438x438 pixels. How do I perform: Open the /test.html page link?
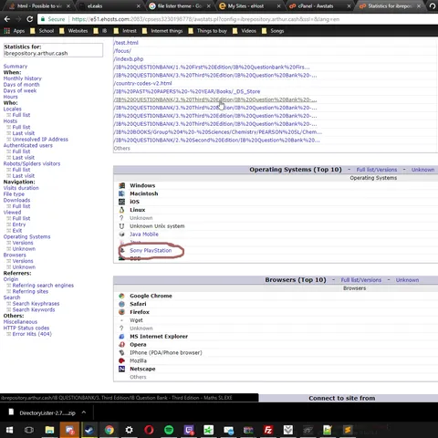126,43
